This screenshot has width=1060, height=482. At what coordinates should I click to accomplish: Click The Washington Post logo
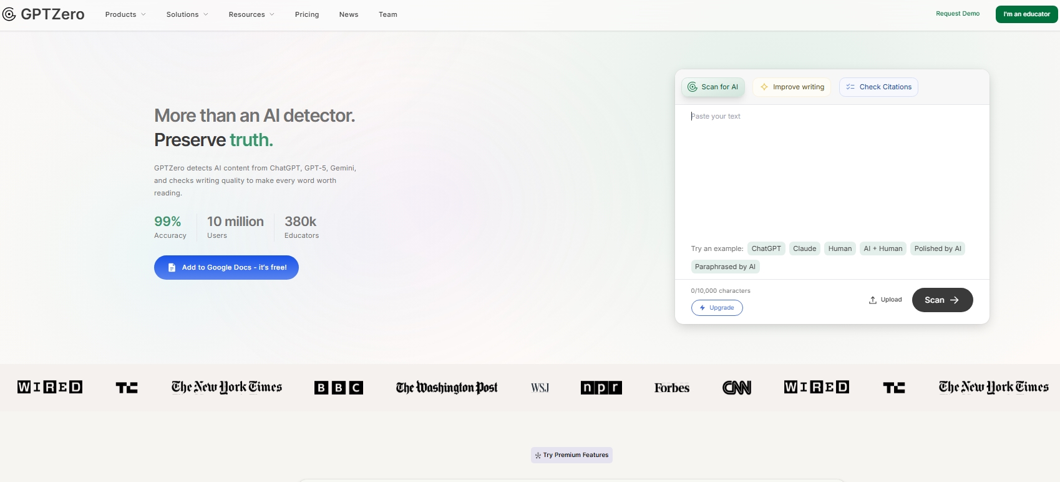click(447, 388)
